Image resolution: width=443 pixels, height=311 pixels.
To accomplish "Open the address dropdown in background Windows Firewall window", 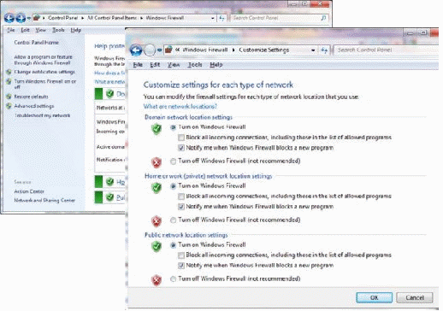I will pyautogui.click(x=213, y=18).
